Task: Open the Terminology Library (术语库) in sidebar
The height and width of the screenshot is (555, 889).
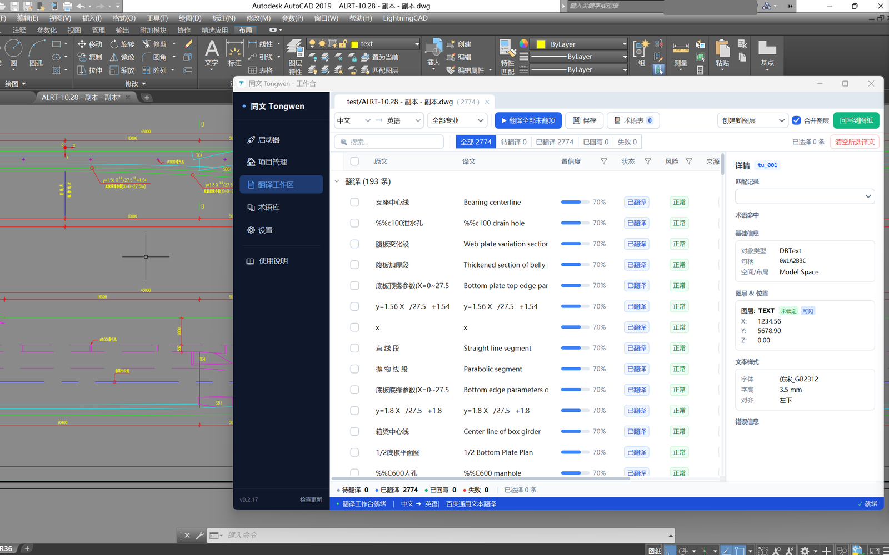Action: coord(281,207)
